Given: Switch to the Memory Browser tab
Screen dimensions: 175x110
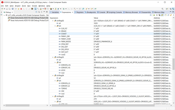Looking at the screenshot, I should [x=131, y=12].
